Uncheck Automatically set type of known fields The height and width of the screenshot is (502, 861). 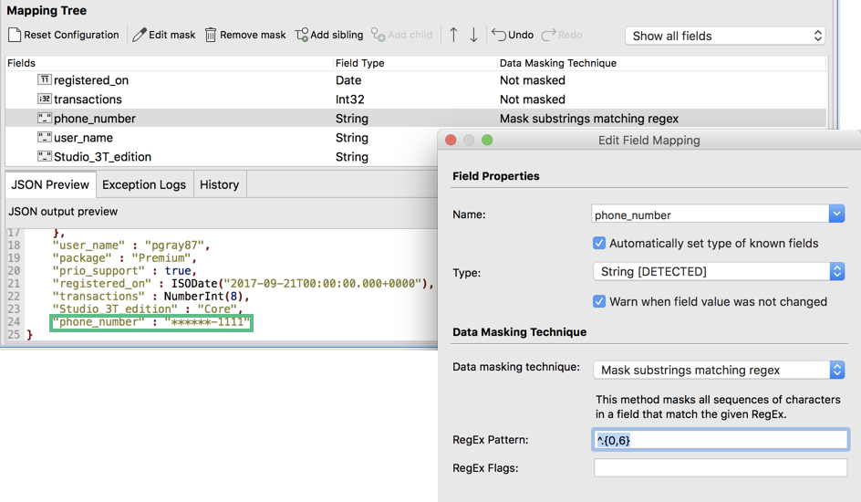[x=599, y=244]
